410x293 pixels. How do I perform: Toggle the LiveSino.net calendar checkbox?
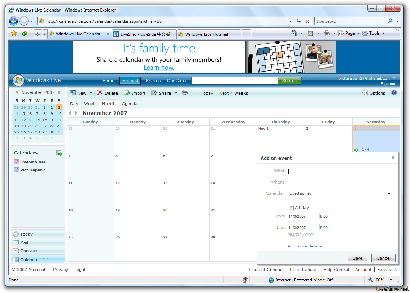[x=17, y=162]
